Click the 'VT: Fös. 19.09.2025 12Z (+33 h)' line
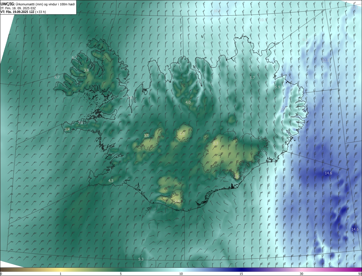Image resolution: width=362 pixels, height=276 pixels. point(23,12)
